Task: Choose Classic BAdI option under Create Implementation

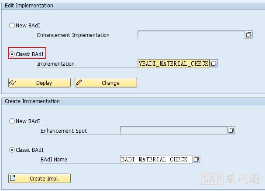Action: click(12, 150)
